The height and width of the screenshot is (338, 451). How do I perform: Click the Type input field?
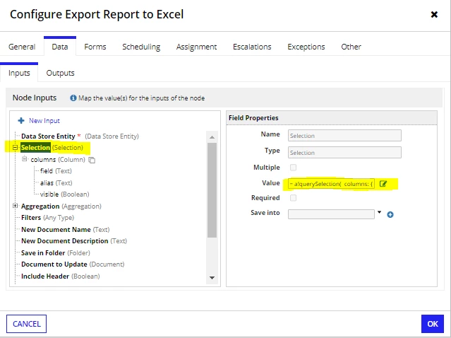pos(344,153)
